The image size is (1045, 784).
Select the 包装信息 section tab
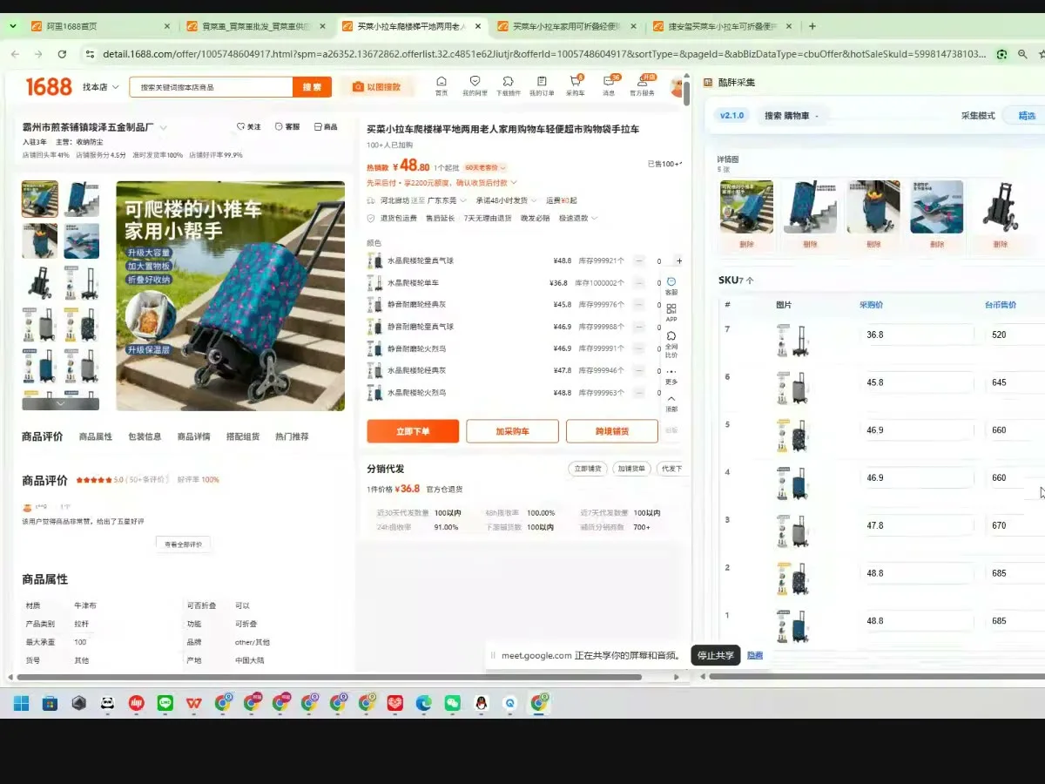tap(145, 436)
